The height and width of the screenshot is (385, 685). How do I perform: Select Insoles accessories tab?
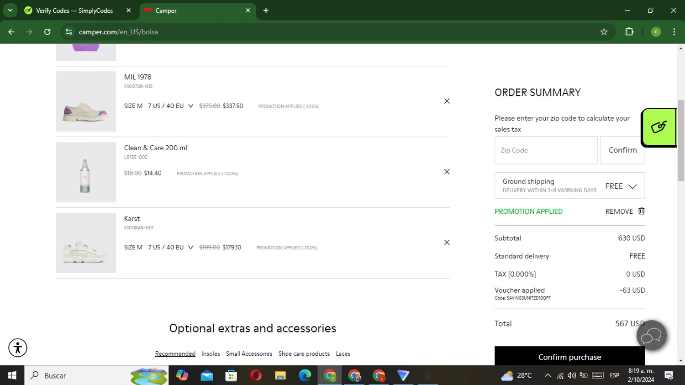[211, 354]
